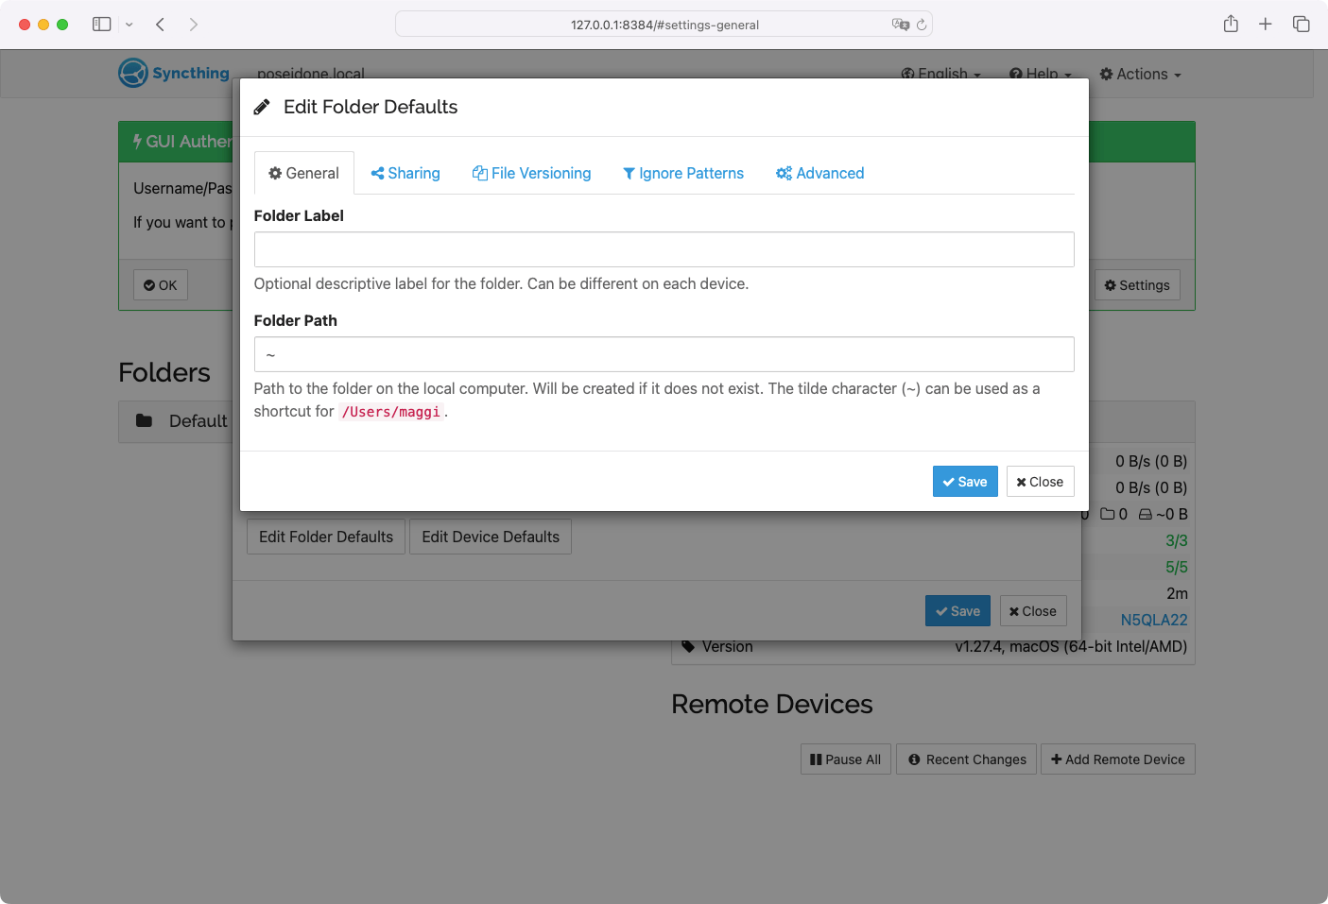Go back using the browser back arrow
The height and width of the screenshot is (904, 1328).
pos(161,25)
